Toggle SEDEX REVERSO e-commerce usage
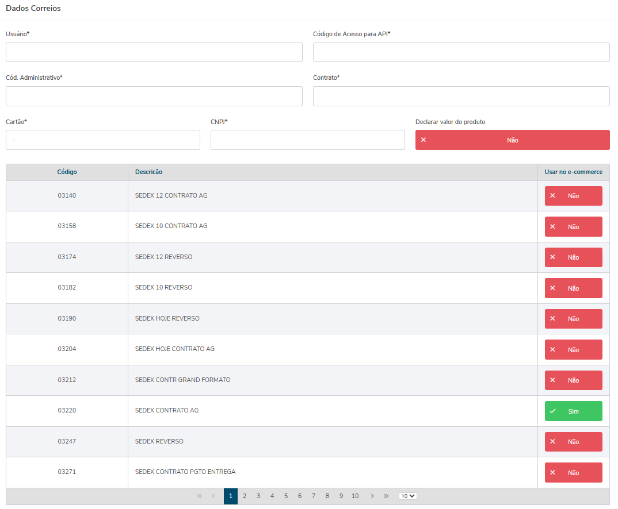This screenshot has height=509, width=618. [573, 442]
